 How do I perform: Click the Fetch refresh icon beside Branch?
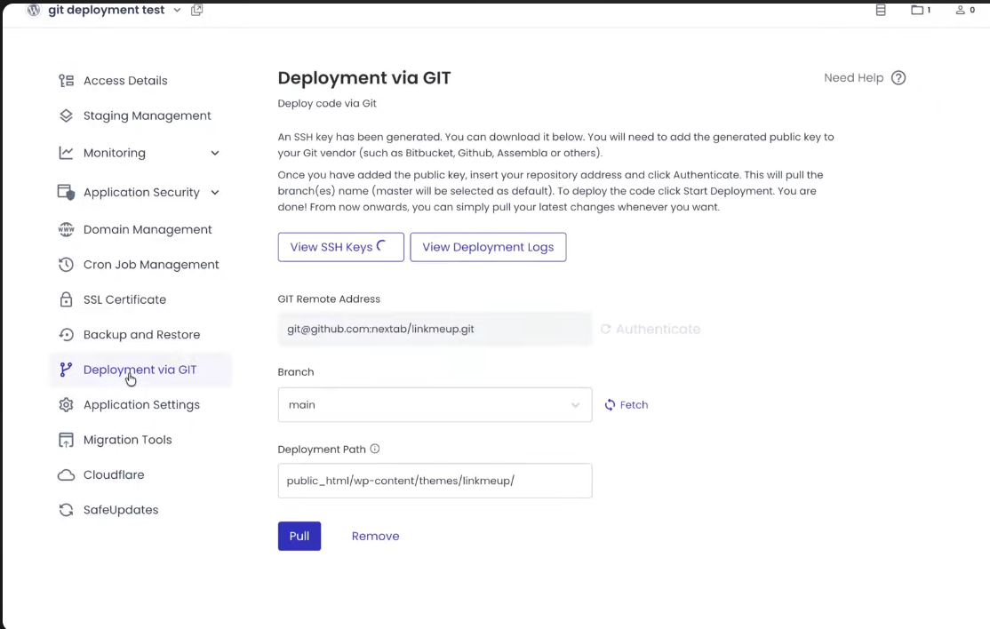pos(612,404)
